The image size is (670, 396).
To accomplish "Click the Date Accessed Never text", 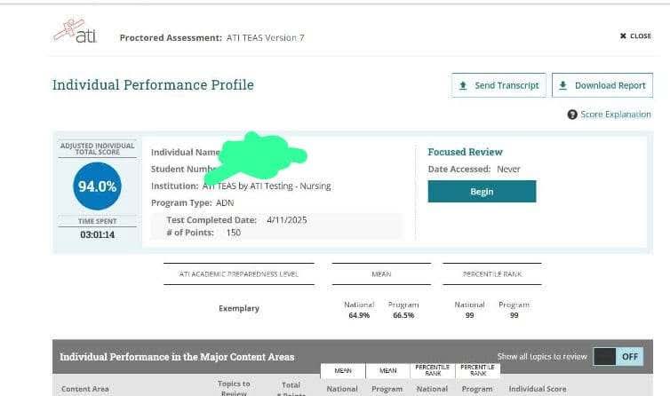I will click(474, 170).
